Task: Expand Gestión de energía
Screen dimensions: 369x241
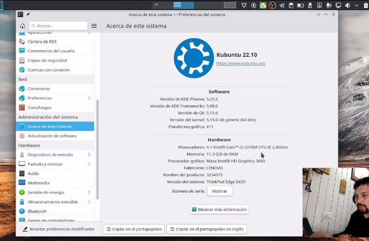Action: click(x=89, y=192)
